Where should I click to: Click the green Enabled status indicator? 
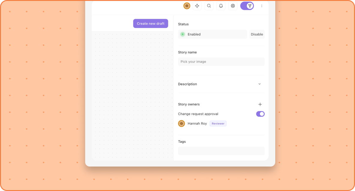(183, 34)
